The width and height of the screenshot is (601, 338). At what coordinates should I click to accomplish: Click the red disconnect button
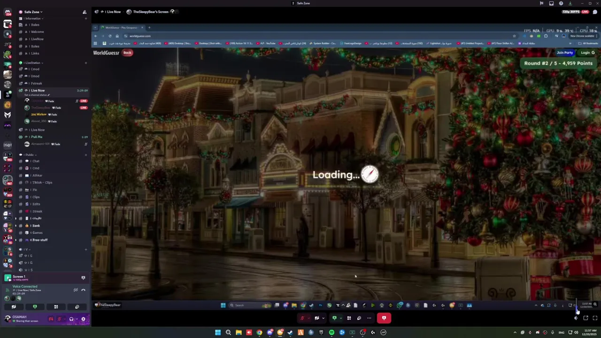[384, 318]
